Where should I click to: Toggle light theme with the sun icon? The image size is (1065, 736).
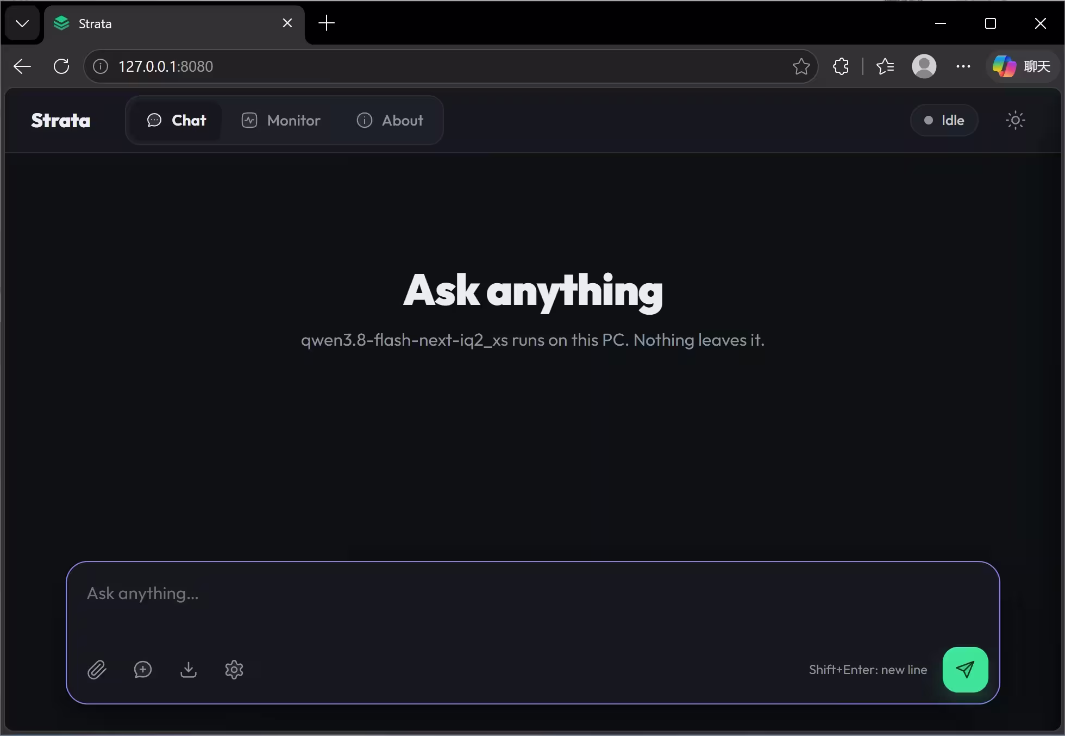click(1015, 120)
